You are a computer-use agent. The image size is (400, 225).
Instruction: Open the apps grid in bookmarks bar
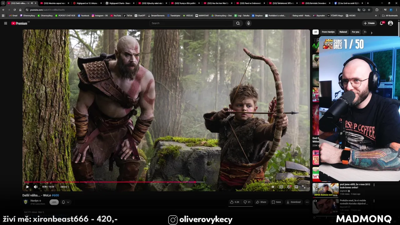pyautogui.click(x=3, y=16)
